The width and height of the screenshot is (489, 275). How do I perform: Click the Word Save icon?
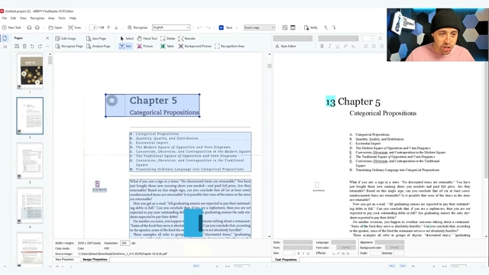pos(221,27)
